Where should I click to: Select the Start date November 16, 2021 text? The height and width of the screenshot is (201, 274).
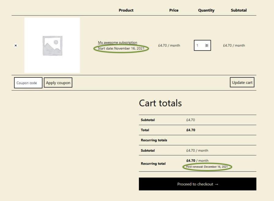click(121, 48)
